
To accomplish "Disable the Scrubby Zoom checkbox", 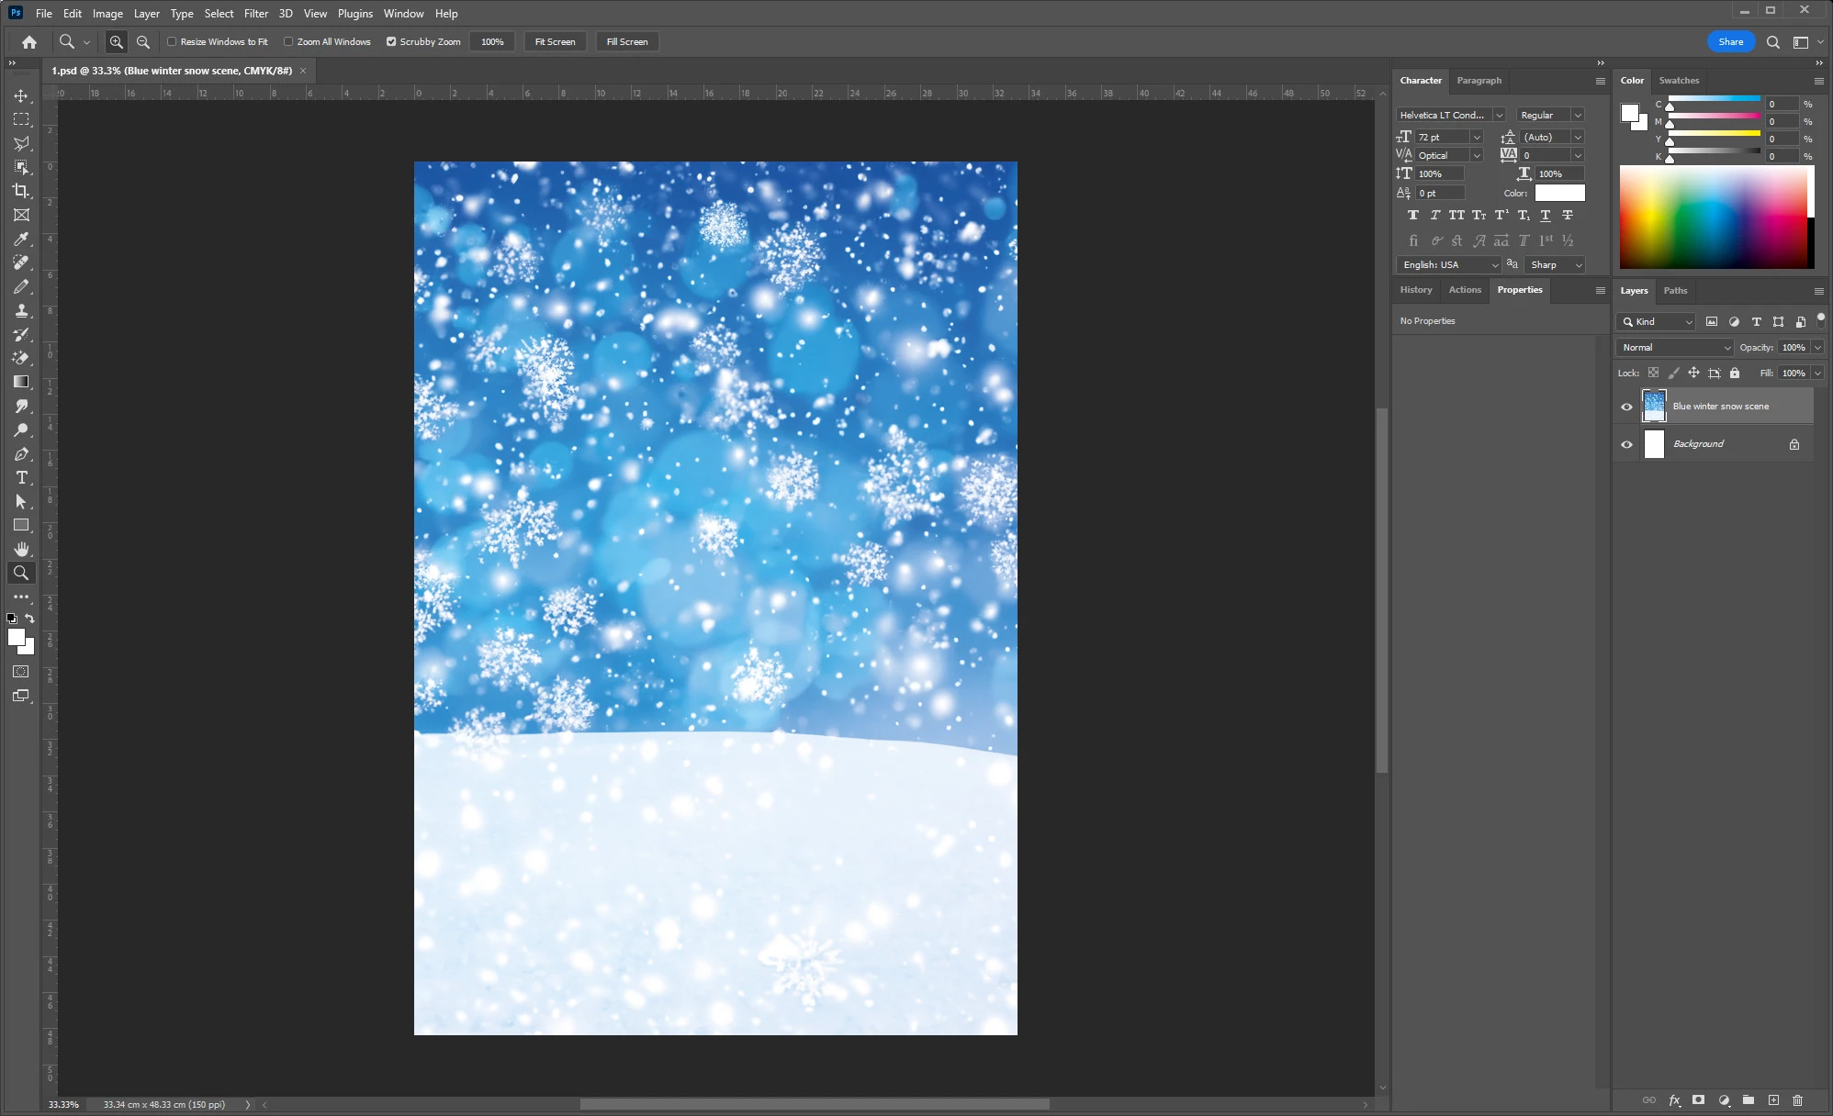I will pyautogui.click(x=391, y=41).
